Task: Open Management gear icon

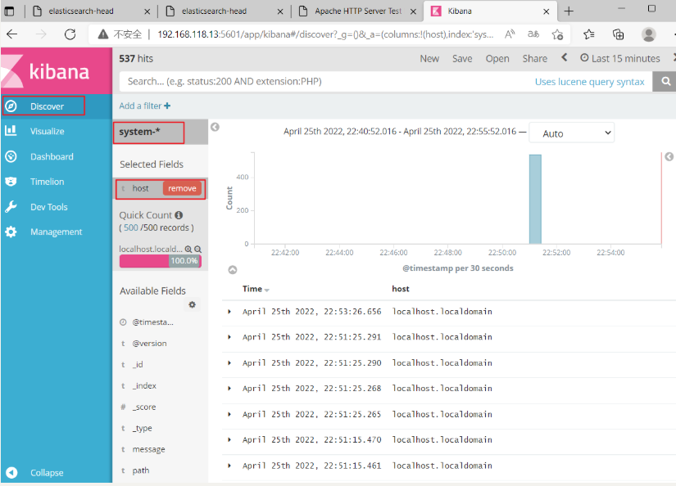Action: [11, 232]
